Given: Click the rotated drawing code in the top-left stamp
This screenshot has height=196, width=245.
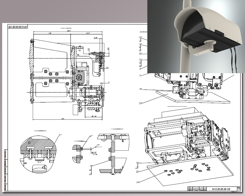Looking at the screenshot, I should [x=18, y=27].
